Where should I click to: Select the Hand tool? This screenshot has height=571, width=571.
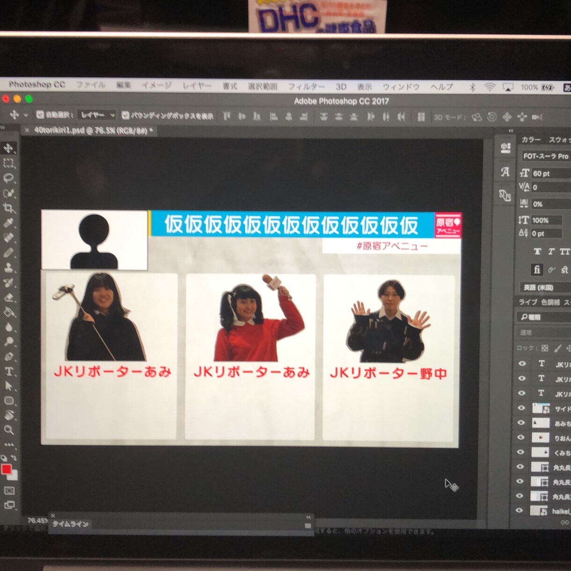point(8,415)
